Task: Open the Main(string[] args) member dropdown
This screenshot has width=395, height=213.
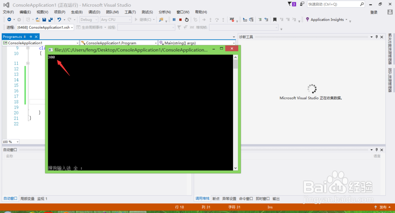Action: [197, 43]
